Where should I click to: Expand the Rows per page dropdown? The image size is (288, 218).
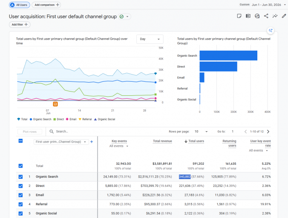pyautogui.click(x=201, y=132)
